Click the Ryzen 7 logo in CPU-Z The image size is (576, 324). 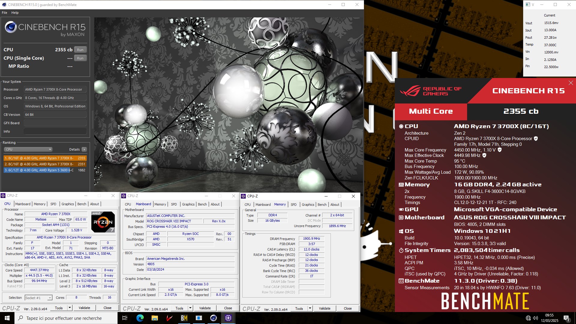coord(103,222)
